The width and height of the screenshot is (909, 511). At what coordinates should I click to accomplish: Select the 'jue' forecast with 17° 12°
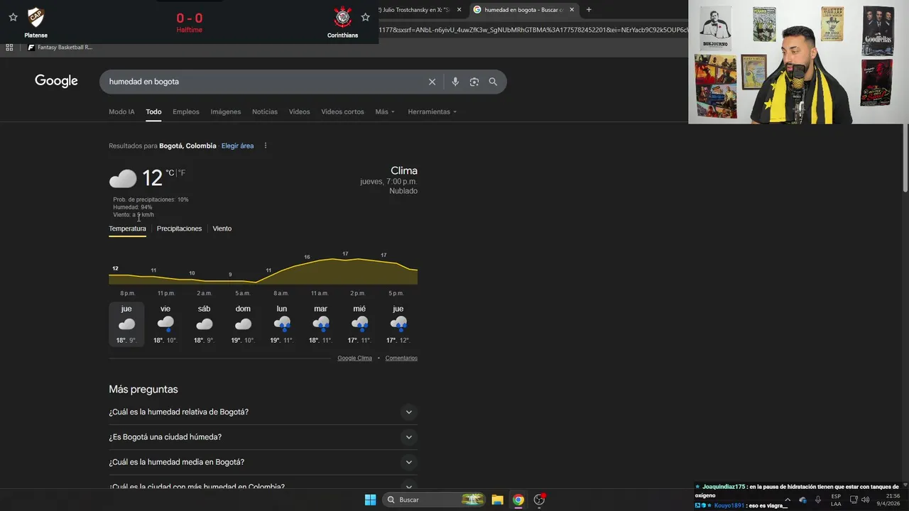(398, 324)
